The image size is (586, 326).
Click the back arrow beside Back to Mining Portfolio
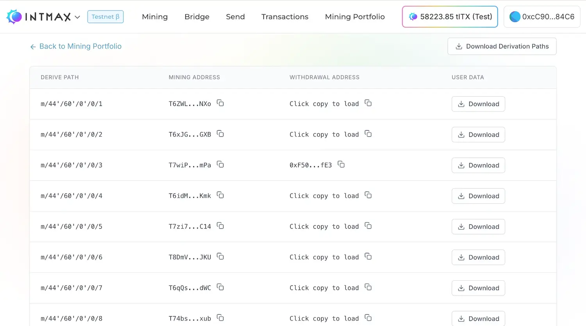pyautogui.click(x=33, y=46)
